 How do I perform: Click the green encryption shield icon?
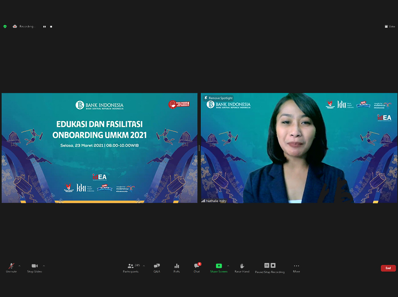tap(5, 26)
